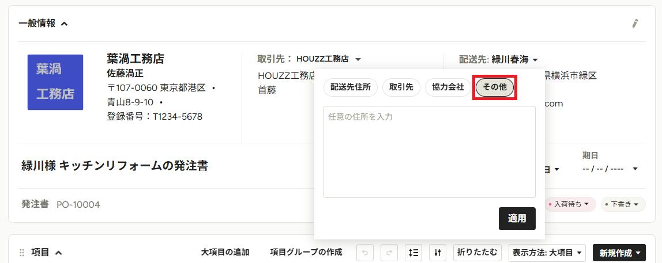Click the 任意の住所を入力 text area
The height and width of the screenshot is (263, 662).
click(x=430, y=152)
